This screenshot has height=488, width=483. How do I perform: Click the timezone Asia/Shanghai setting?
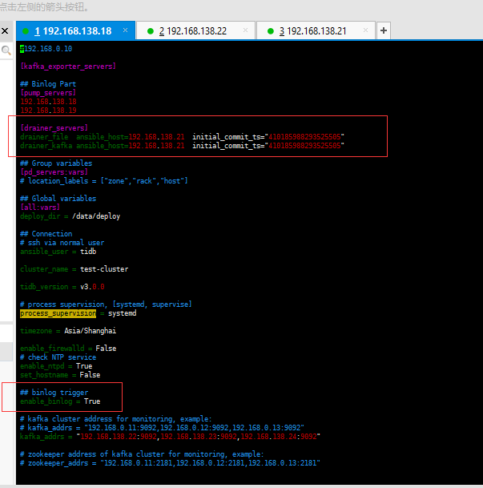pos(68,331)
